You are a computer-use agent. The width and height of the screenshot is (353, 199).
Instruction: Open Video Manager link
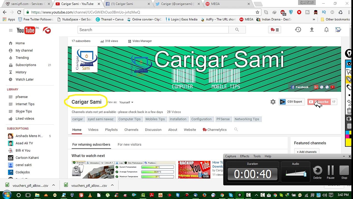pos(140,41)
